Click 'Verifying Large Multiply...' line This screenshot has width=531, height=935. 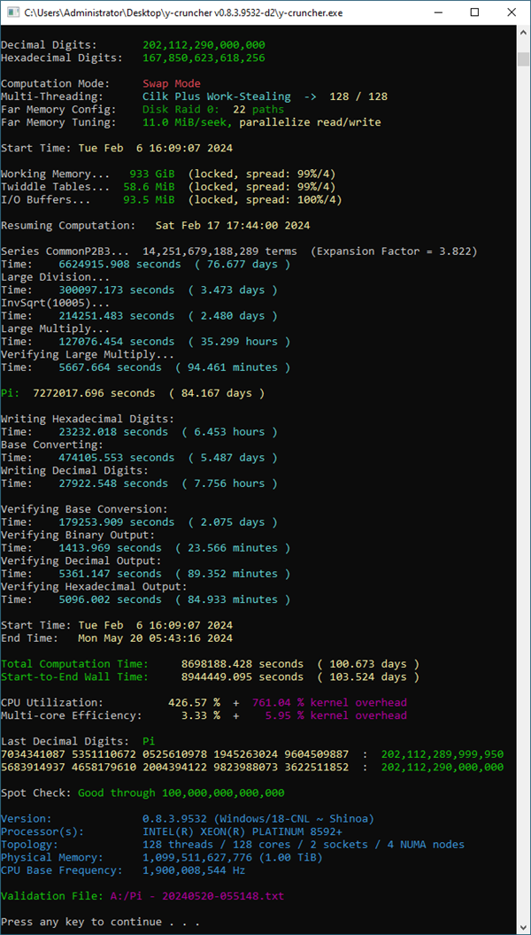tap(88, 355)
